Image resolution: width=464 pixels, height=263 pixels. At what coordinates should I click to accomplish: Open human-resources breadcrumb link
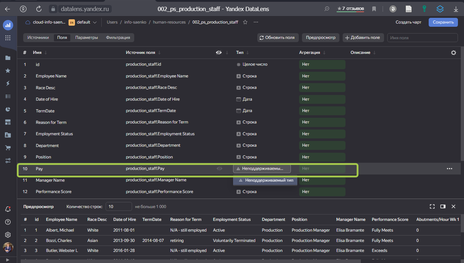170,22
